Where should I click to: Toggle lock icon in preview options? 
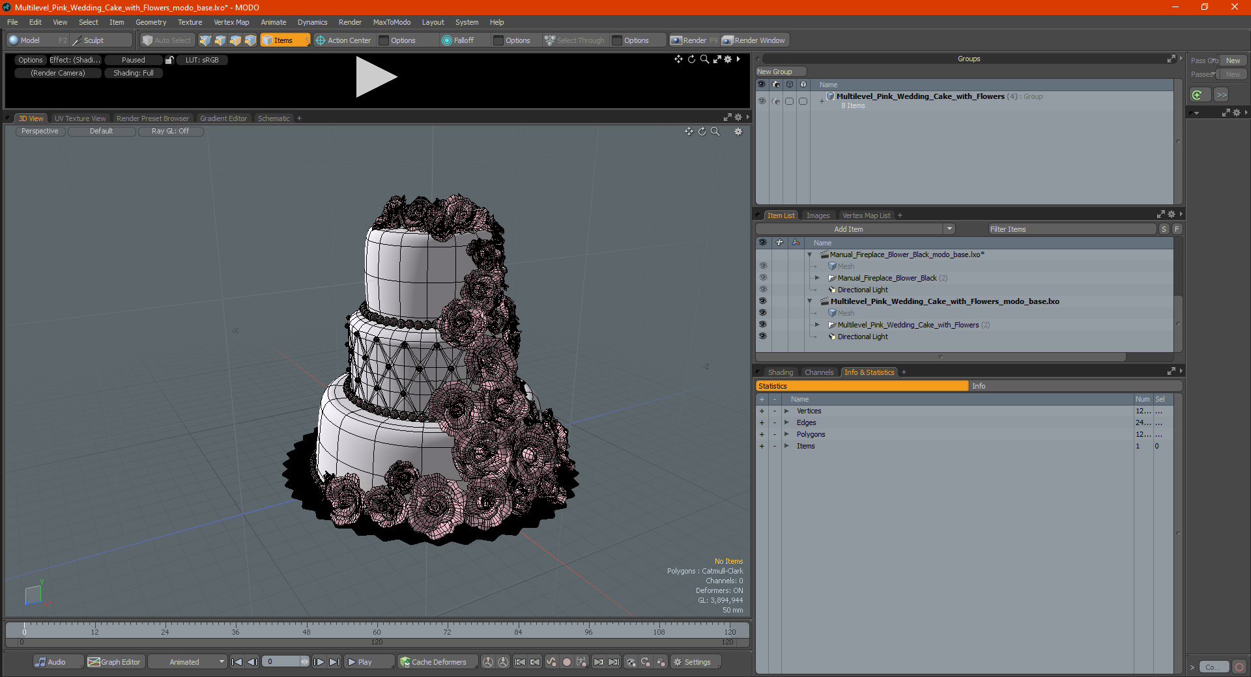[x=169, y=60]
